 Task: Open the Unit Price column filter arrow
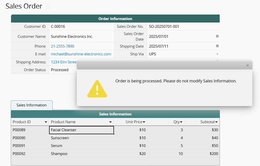(x=144, y=122)
